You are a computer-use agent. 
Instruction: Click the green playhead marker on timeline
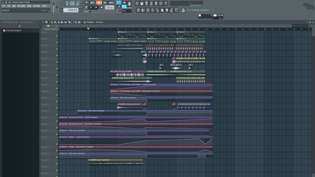88,29
